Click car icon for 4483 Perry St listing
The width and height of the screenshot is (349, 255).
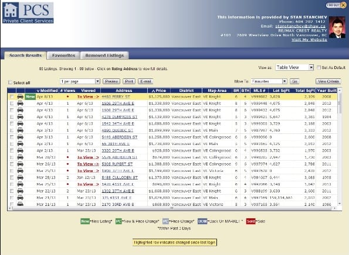pyautogui.click(x=21, y=97)
